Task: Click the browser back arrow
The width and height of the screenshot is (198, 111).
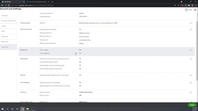Action: click(x=2, y=6)
